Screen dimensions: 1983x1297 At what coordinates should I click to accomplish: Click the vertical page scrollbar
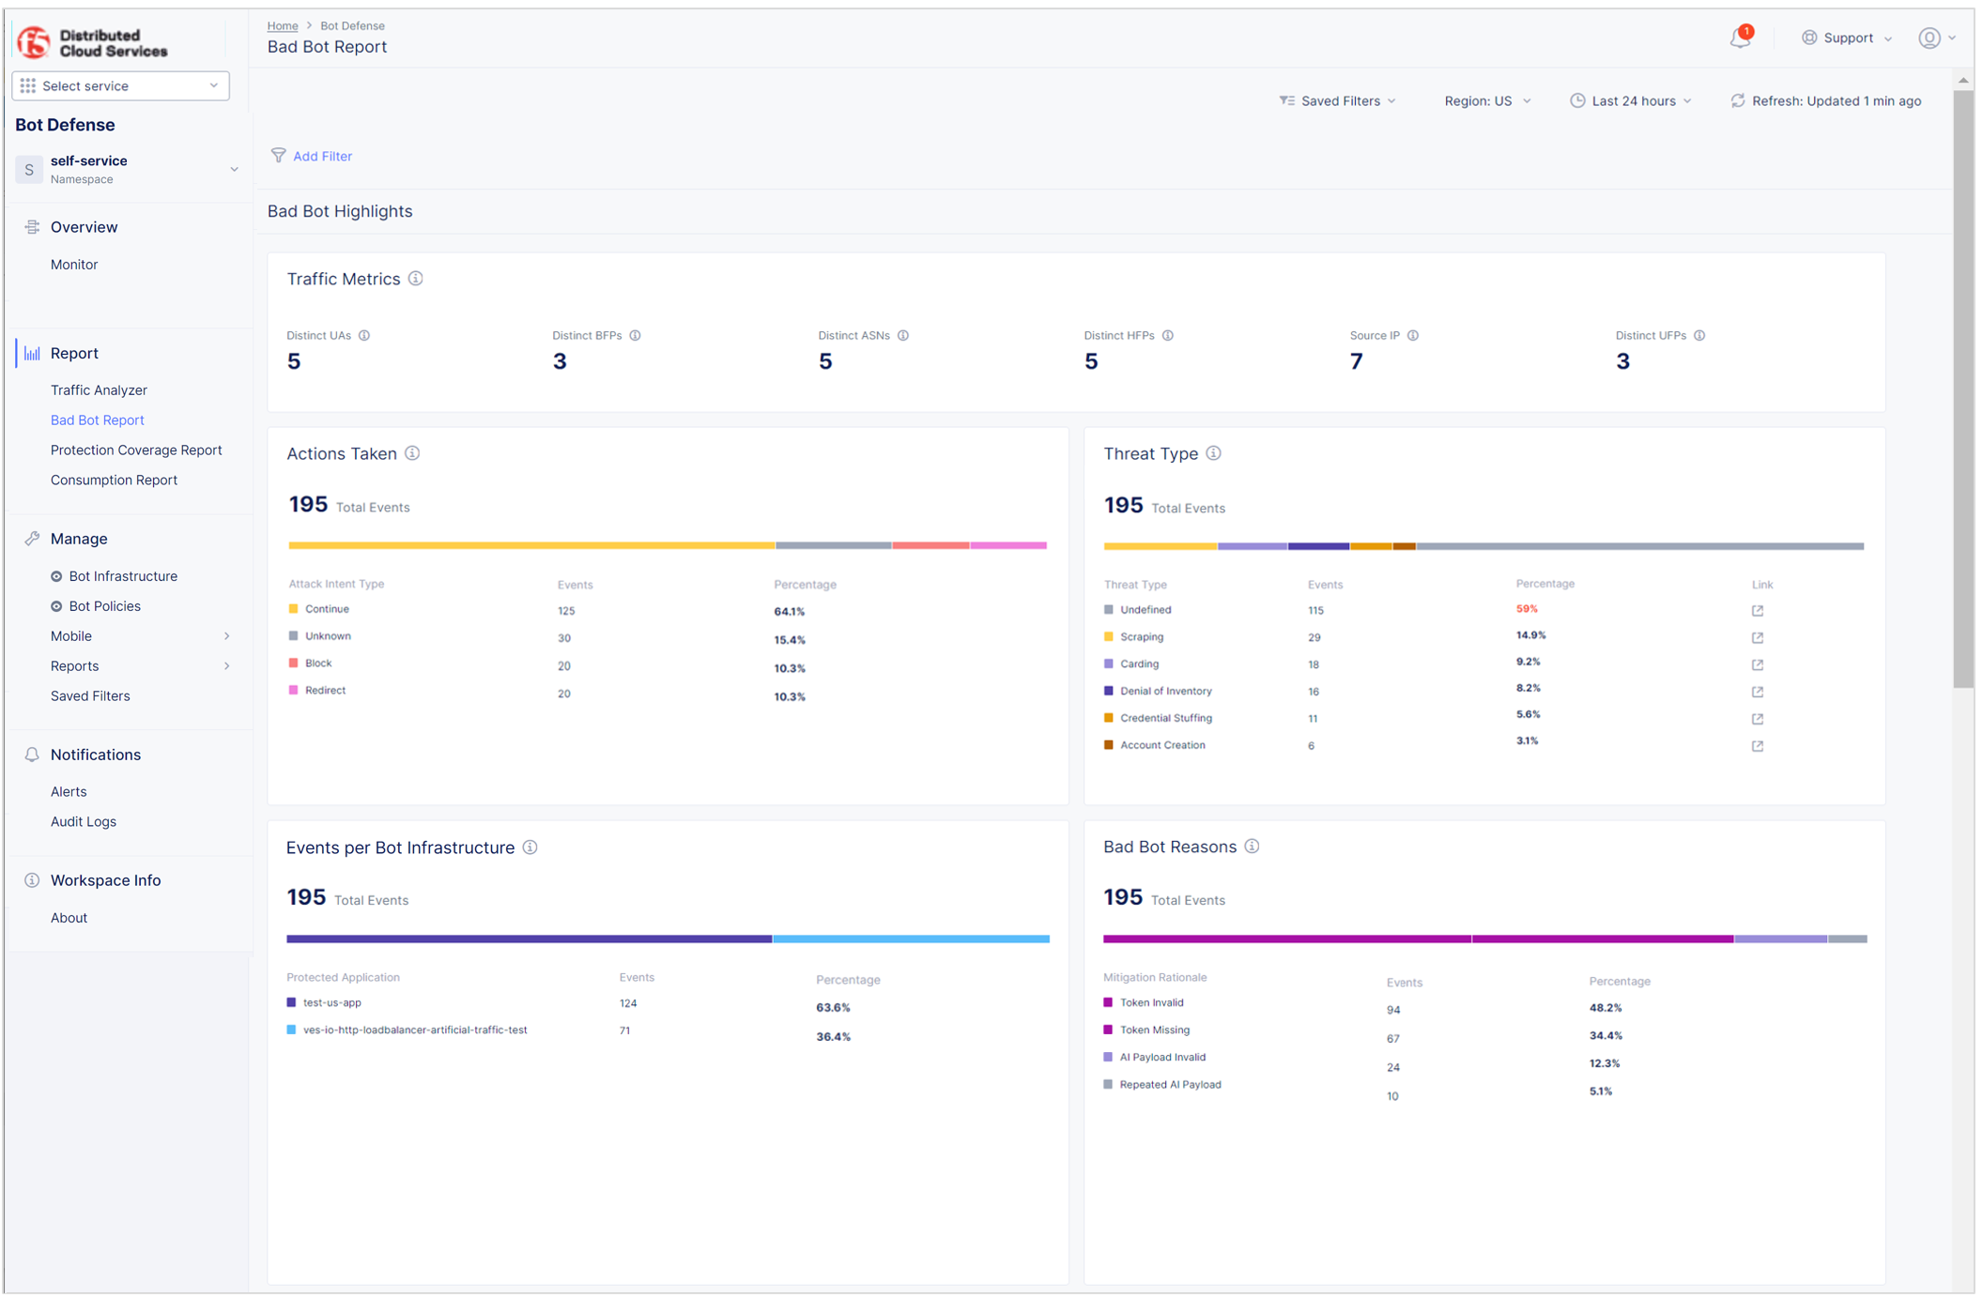click(1962, 385)
